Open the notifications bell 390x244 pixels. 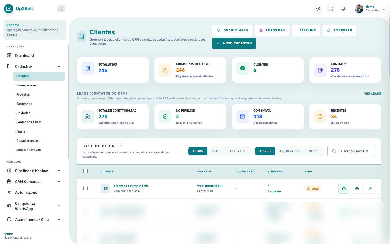click(343, 9)
